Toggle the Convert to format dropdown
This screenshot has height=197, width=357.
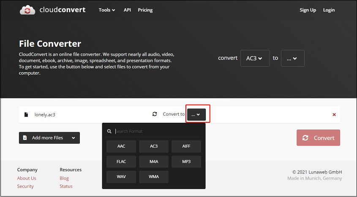pos(196,114)
